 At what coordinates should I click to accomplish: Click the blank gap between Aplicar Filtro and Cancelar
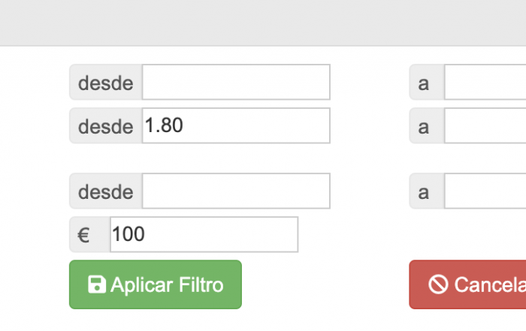pos(325,284)
